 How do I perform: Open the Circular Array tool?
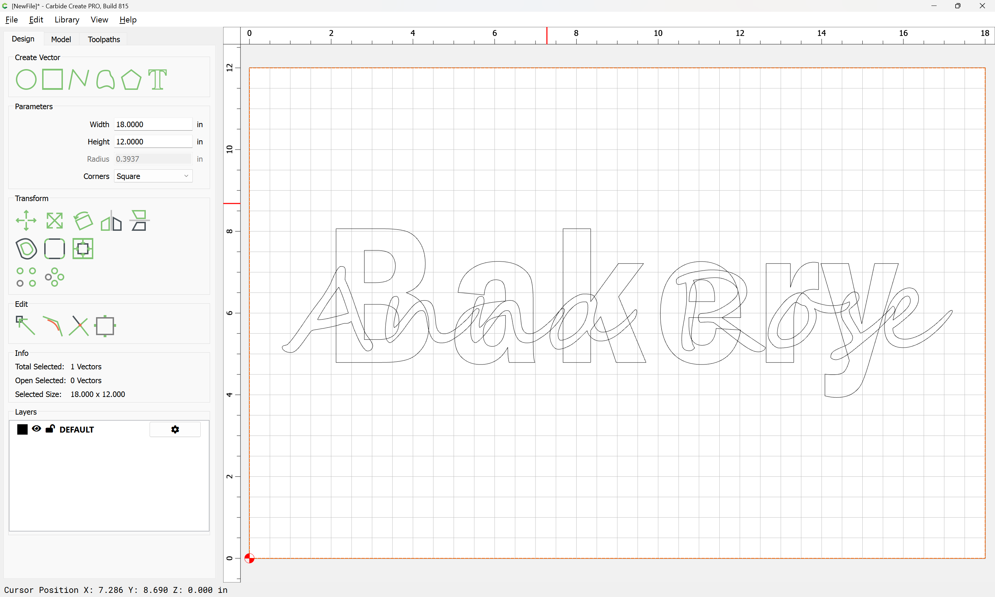click(x=54, y=277)
